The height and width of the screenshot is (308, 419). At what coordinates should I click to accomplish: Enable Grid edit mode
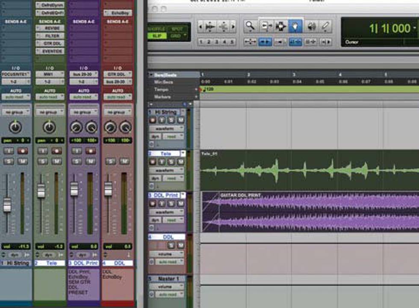[x=175, y=36]
